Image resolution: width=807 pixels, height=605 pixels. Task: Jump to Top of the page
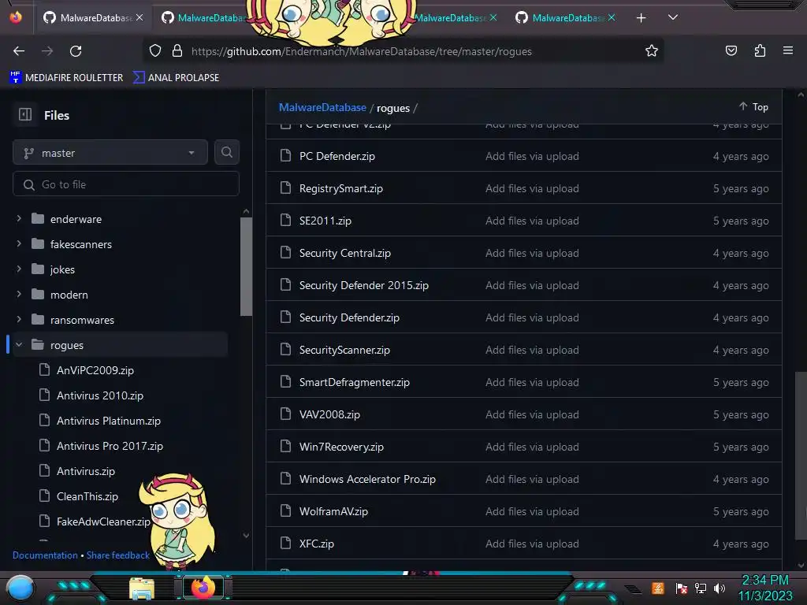point(754,106)
